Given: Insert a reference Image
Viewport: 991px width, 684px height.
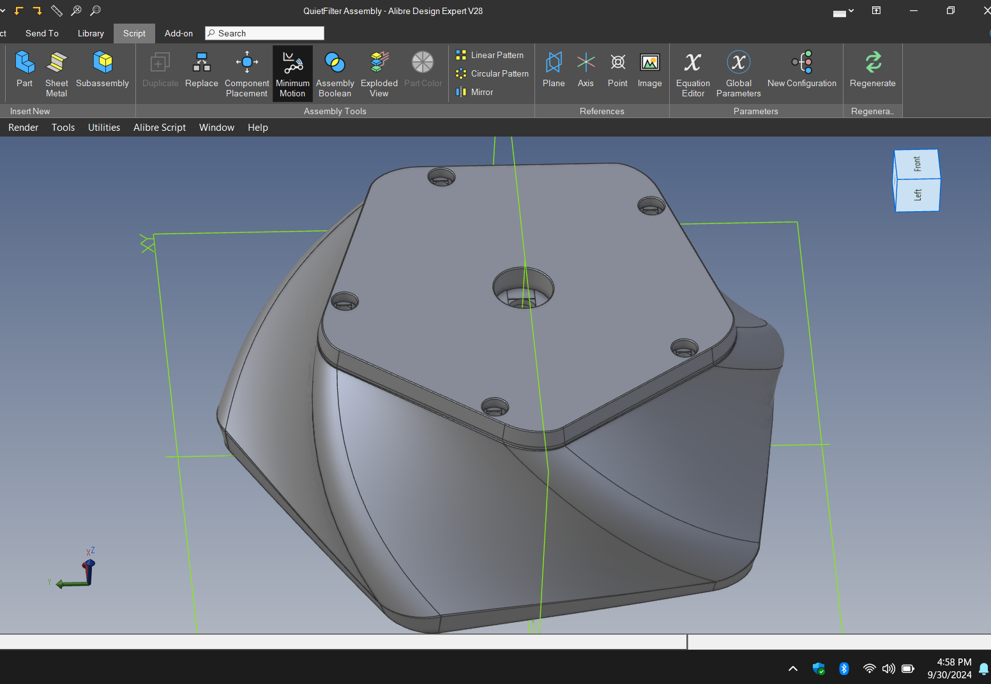Looking at the screenshot, I should [x=649, y=70].
